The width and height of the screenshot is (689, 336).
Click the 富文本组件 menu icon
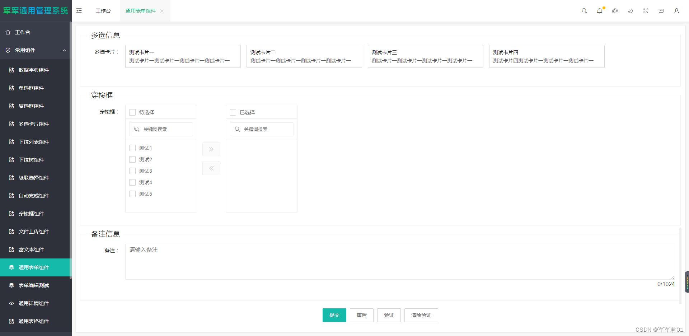[11, 249]
